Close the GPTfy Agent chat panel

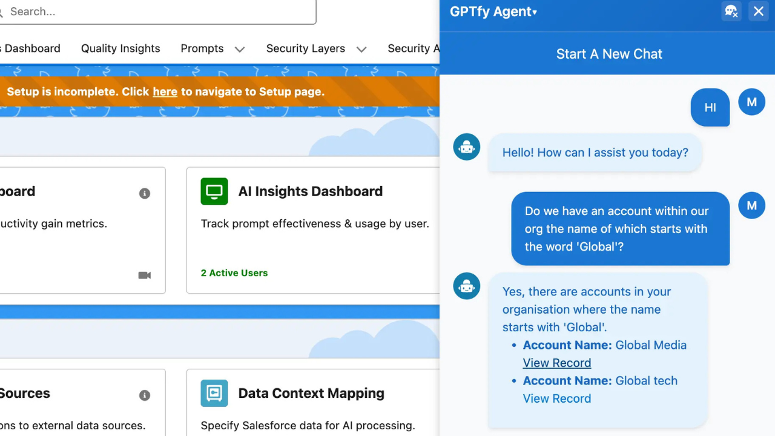pyautogui.click(x=758, y=12)
